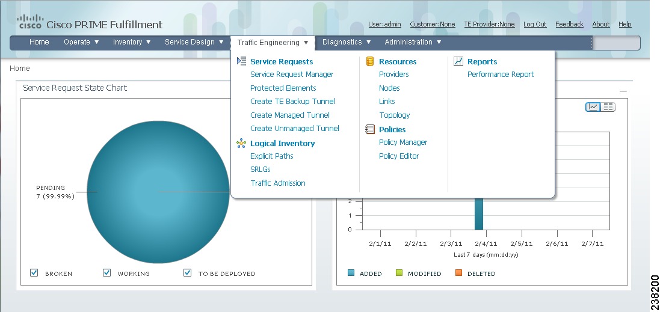This screenshot has height=312, width=663.
Task: Open Policy Manager
Action: click(x=403, y=142)
